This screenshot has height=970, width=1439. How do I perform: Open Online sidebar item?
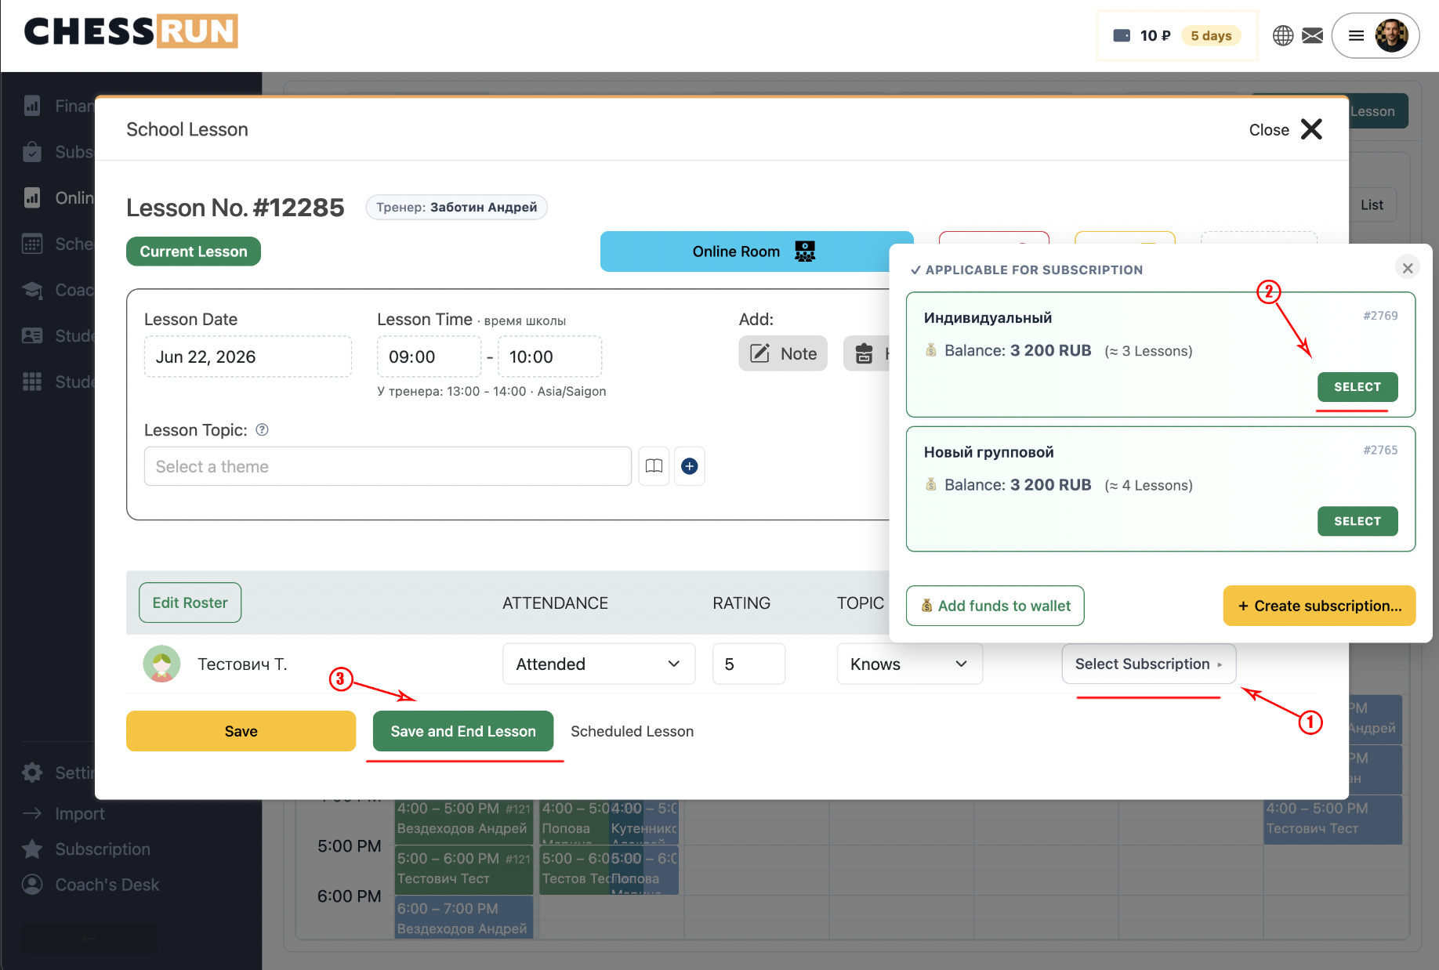click(x=59, y=198)
